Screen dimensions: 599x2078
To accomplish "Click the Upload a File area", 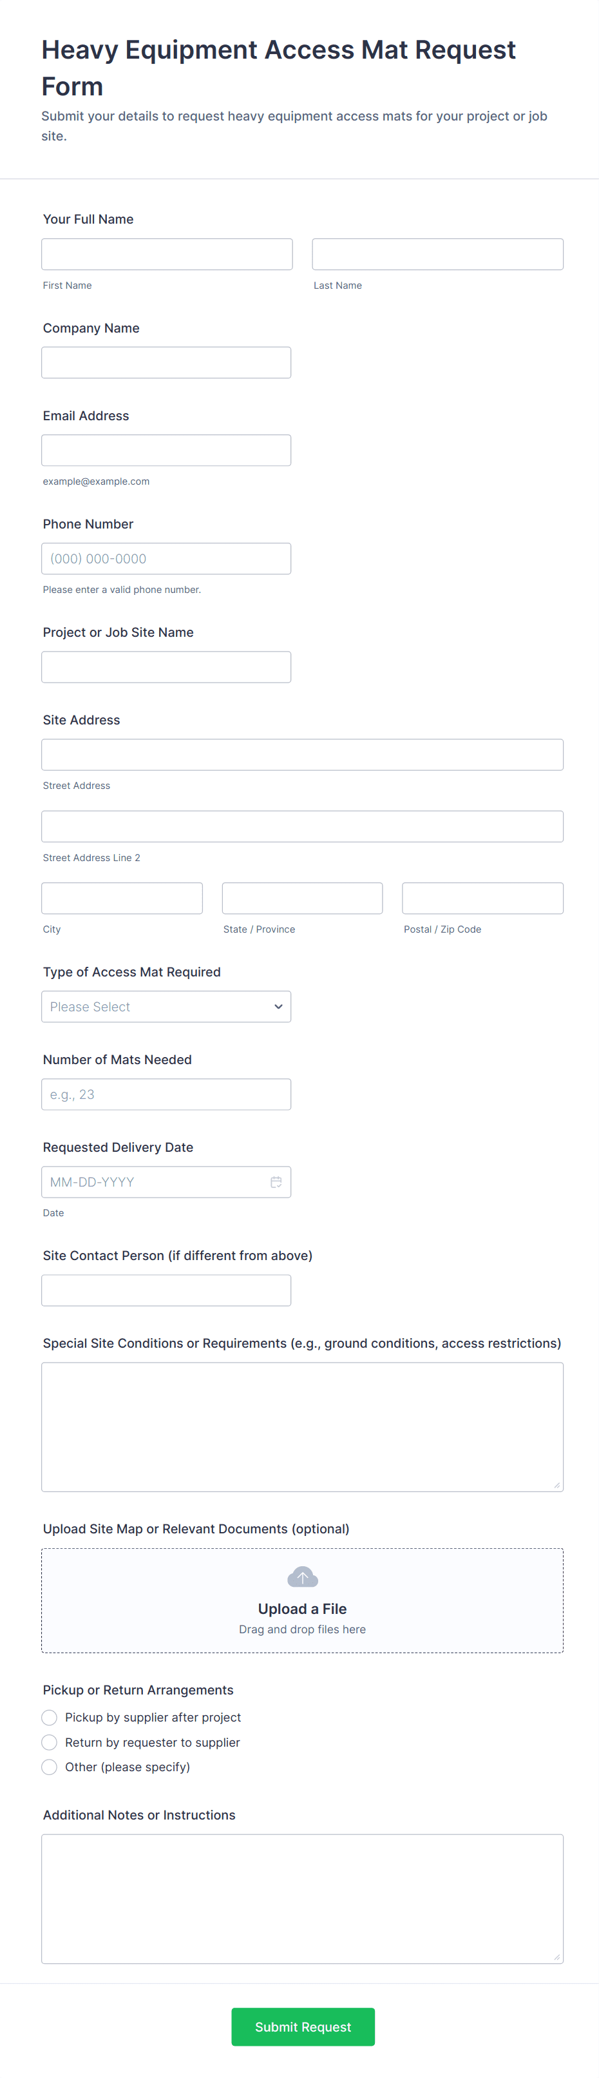I will click(302, 1600).
